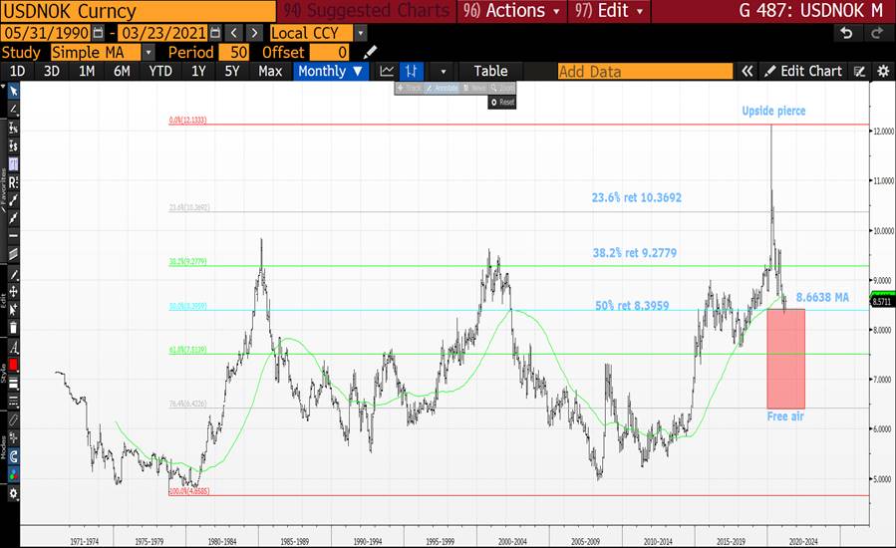Click the undo arrow icon
The height and width of the screenshot is (548, 896).
pos(846,33)
